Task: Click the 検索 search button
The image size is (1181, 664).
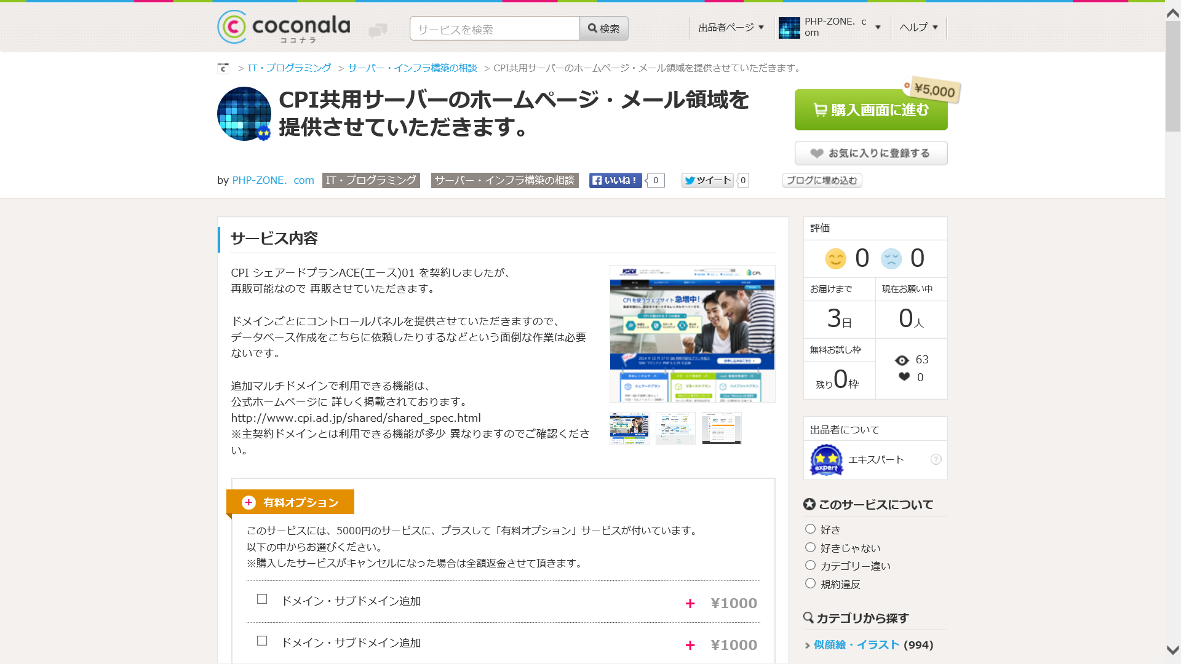Action: (x=603, y=28)
